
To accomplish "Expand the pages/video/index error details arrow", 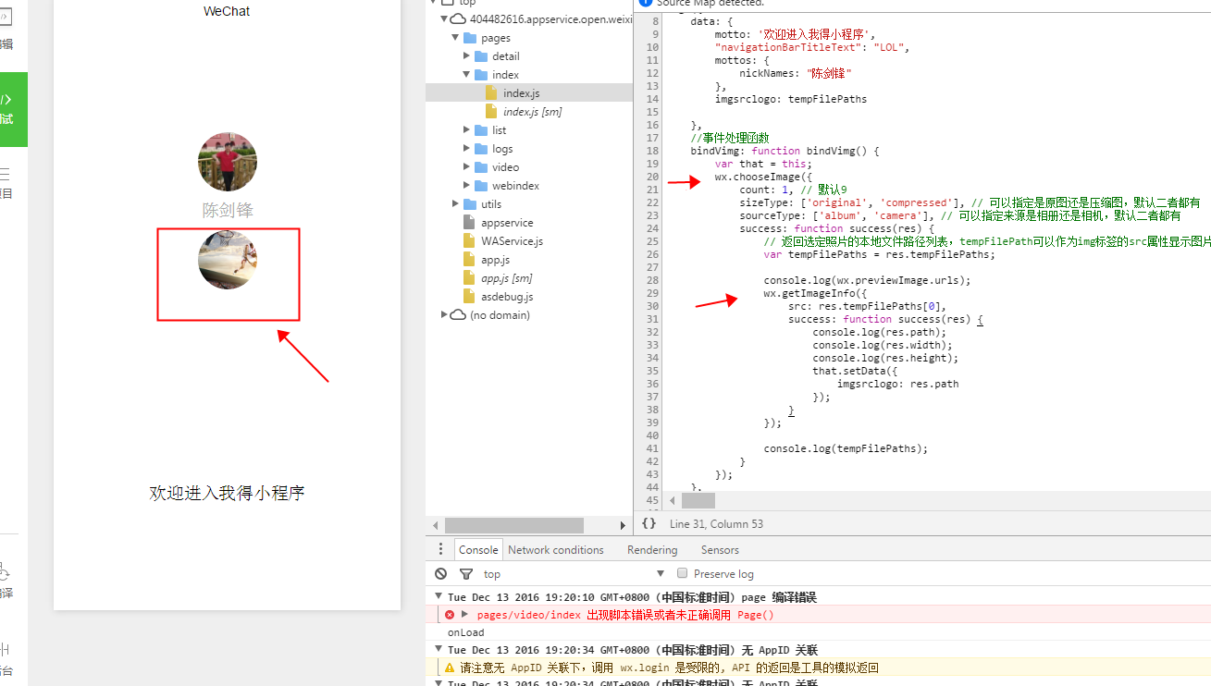I will 464,615.
